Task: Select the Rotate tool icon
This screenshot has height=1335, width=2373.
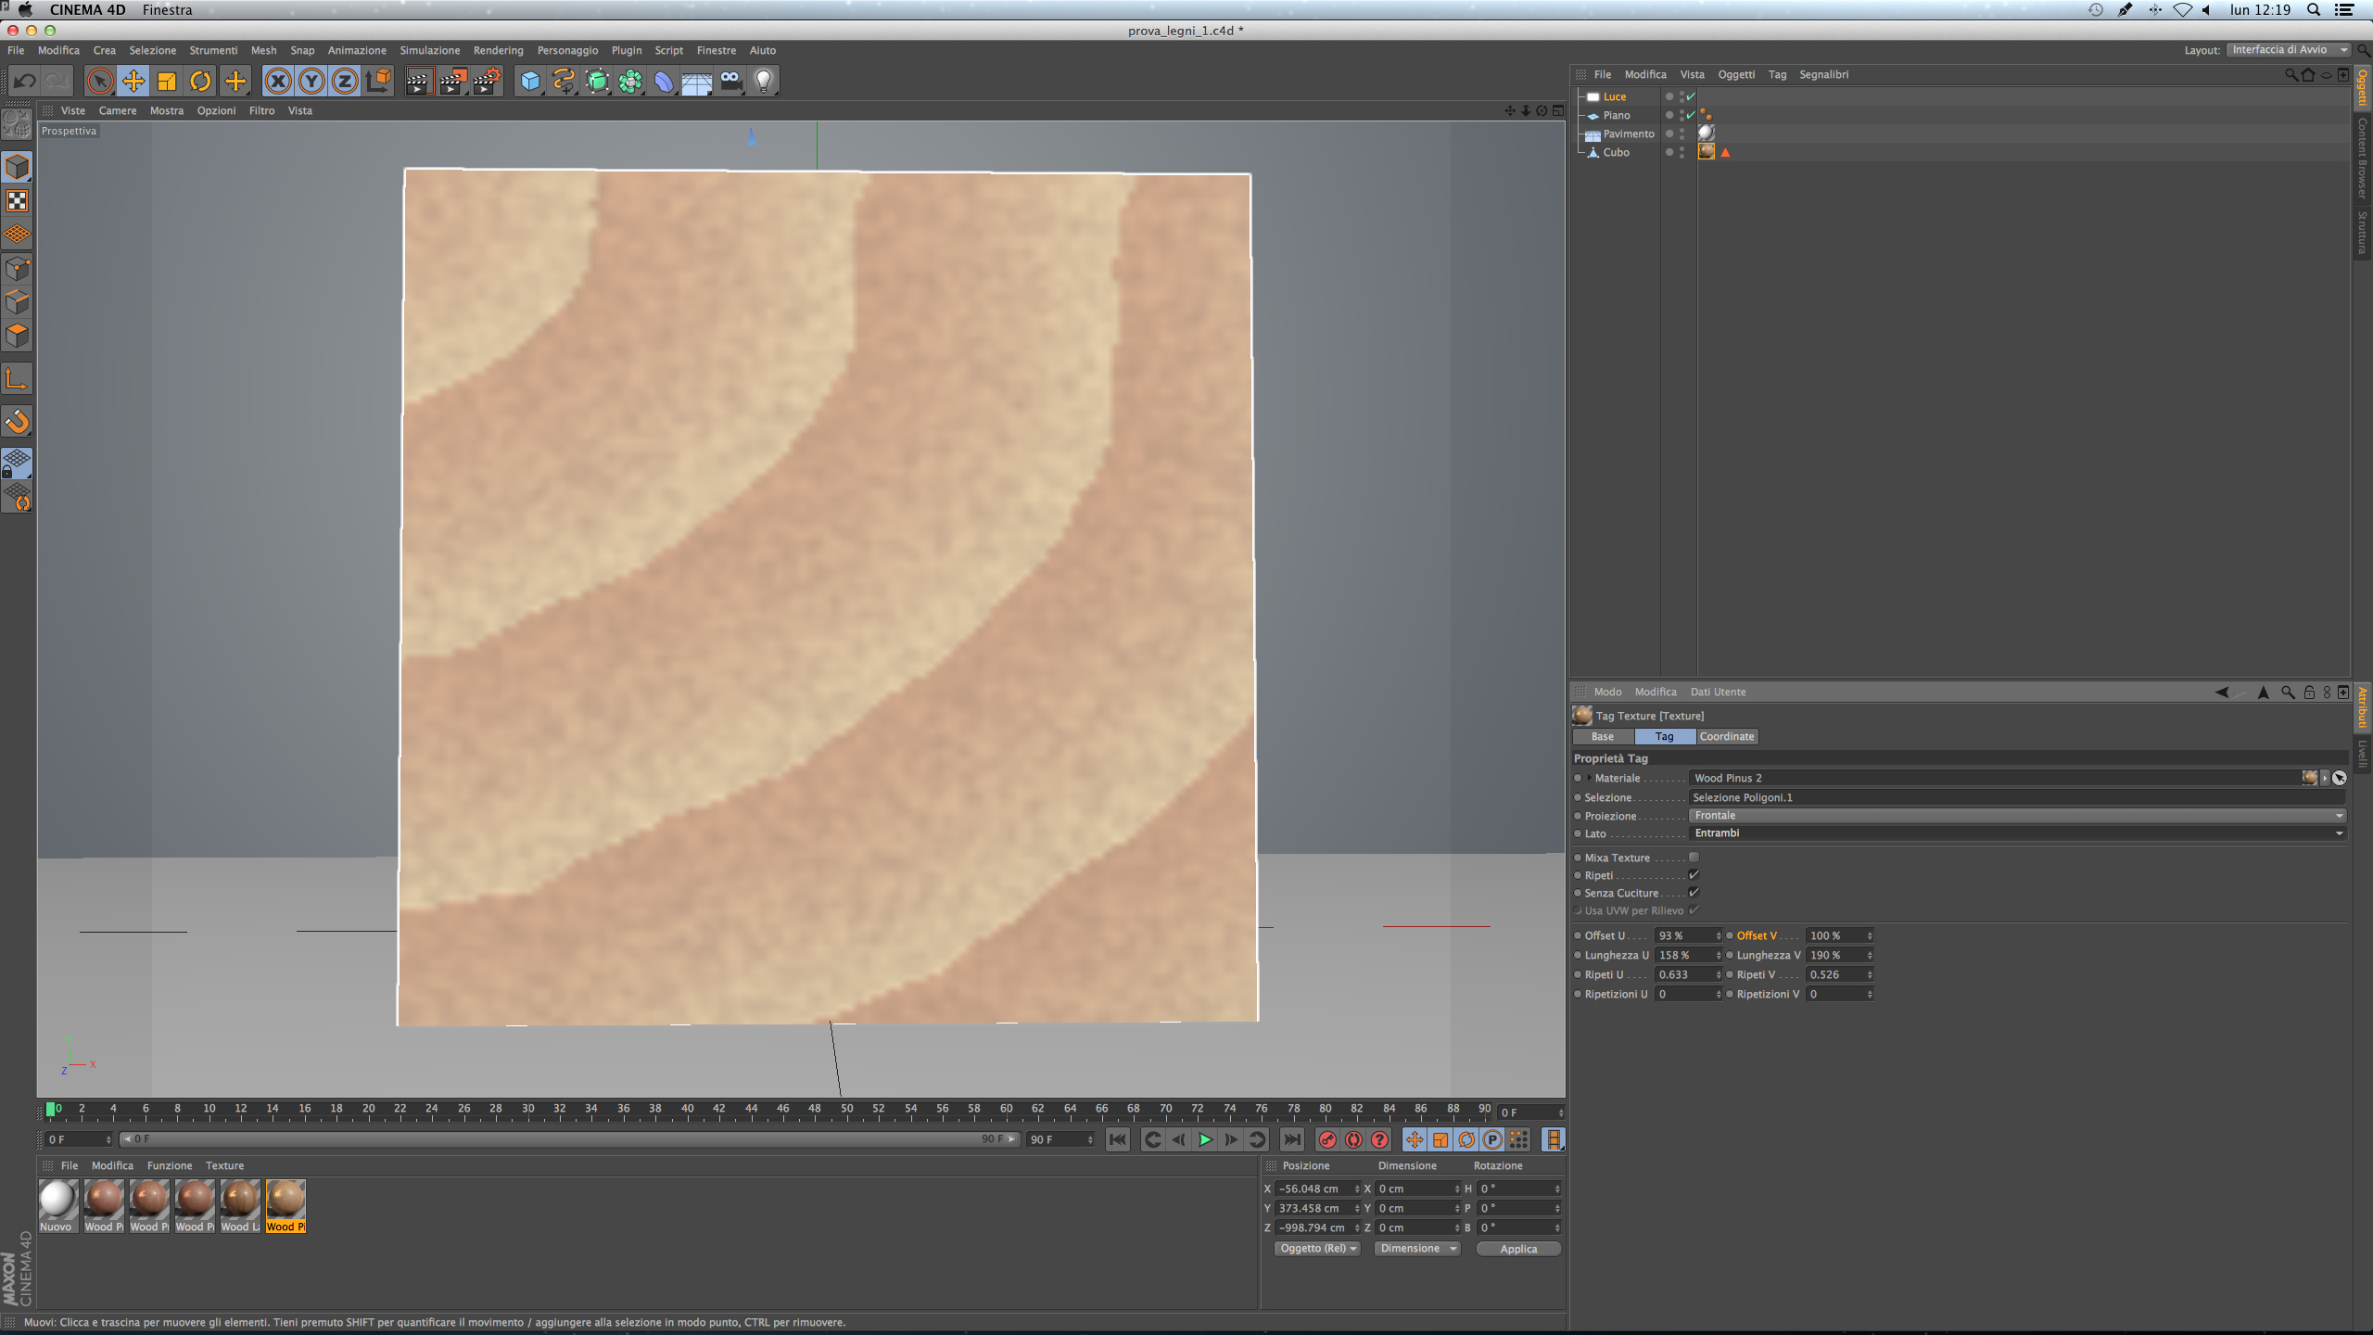Action: coord(200,82)
